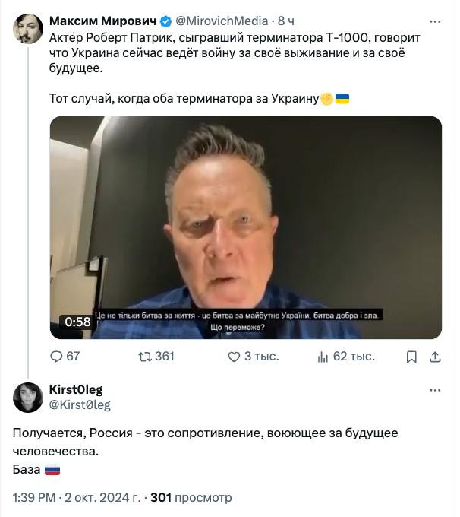This screenshot has width=460, height=517.
Task: Play the Robert Patrick video
Action: point(245,227)
